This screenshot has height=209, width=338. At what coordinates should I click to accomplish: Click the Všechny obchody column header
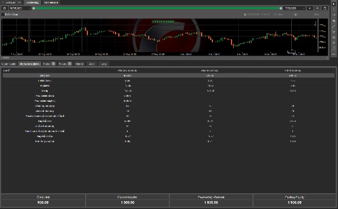[127, 70]
